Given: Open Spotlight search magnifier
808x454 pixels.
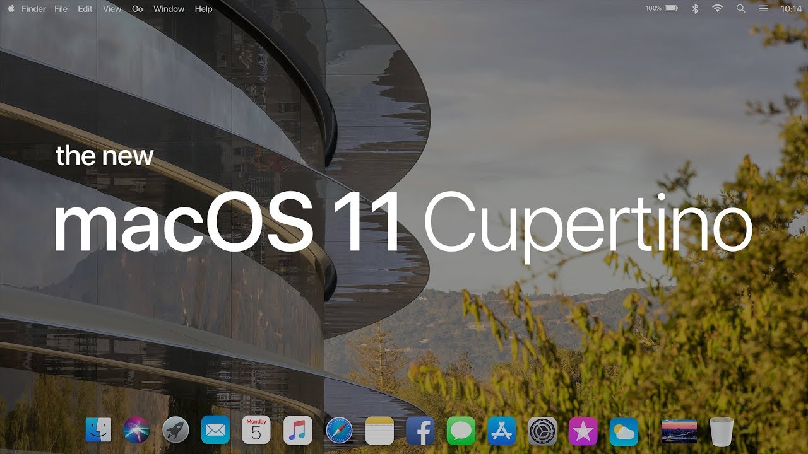Looking at the screenshot, I should [x=741, y=9].
